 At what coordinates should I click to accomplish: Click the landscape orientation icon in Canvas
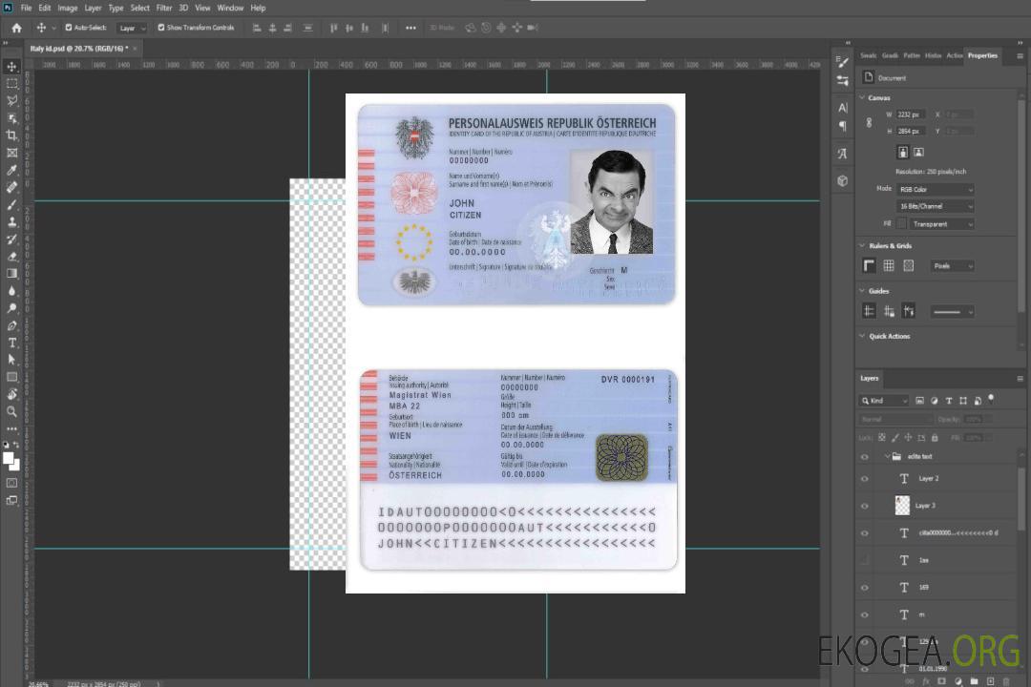pos(918,152)
